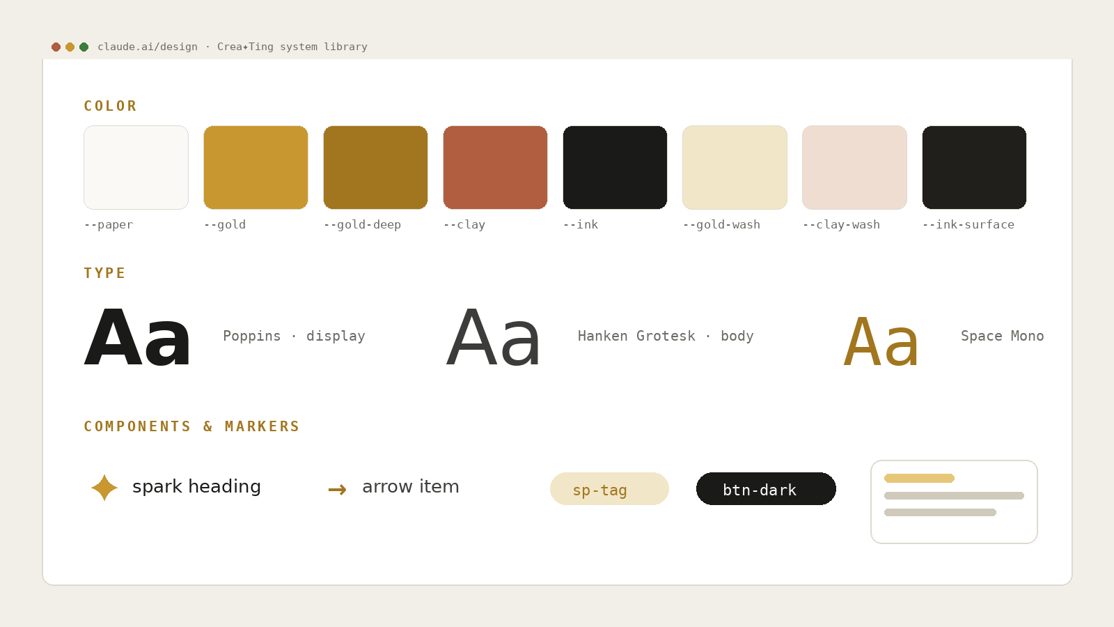Viewport: 1114px width, 627px height.
Task: Click the '--gold-wash' label text
Action: pyautogui.click(x=721, y=224)
